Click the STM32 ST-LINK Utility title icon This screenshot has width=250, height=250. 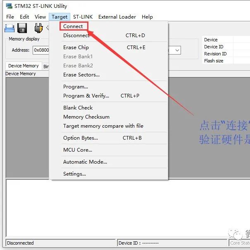pyautogui.click(x=9, y=6)
